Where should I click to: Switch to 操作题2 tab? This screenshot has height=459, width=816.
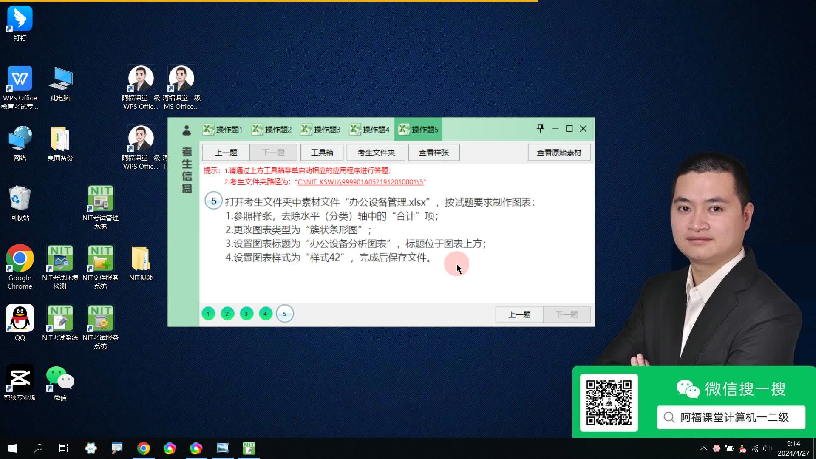pyautogui.click(x=272, y=130)
